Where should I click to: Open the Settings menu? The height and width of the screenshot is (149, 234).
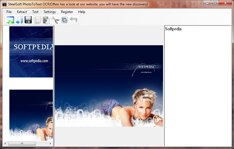pos(50,12)
